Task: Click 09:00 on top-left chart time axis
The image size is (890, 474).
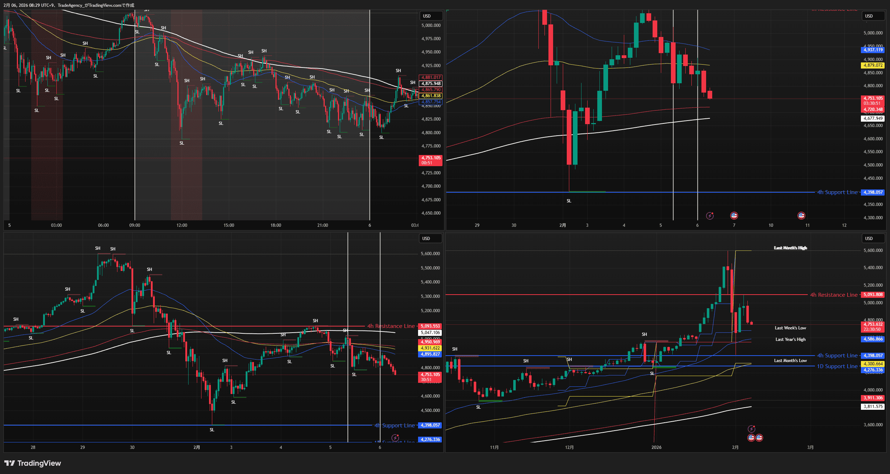Action: (135, 225)
